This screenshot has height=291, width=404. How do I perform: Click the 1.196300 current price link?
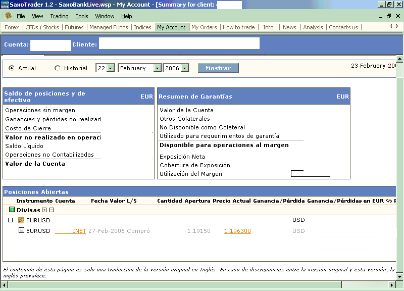point(237,231)
